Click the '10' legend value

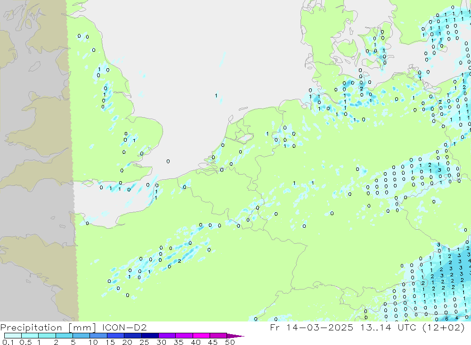(x=93, y=342)
